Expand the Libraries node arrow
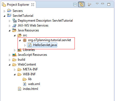Image resolution: width=115 pixels, height=101 pixels. (x=15, y=50)
